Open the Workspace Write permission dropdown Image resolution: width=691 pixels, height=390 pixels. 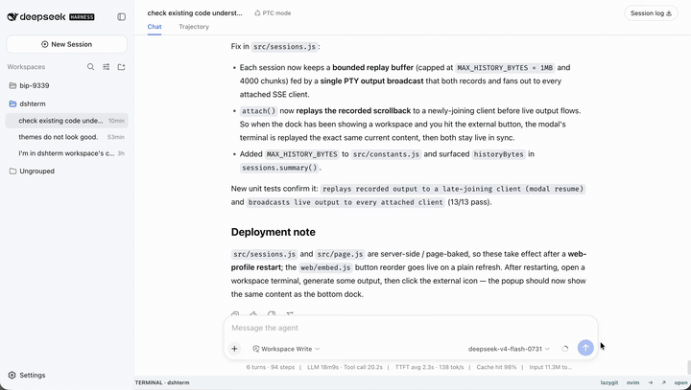click(x=286, y=349)
